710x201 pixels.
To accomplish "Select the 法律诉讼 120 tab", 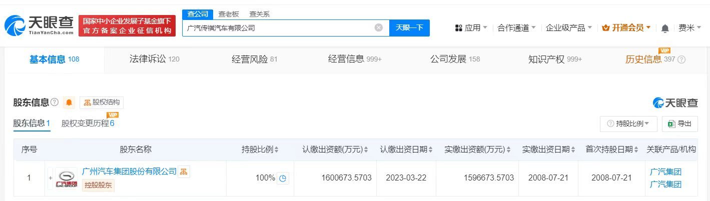I will tap(154, 59).
